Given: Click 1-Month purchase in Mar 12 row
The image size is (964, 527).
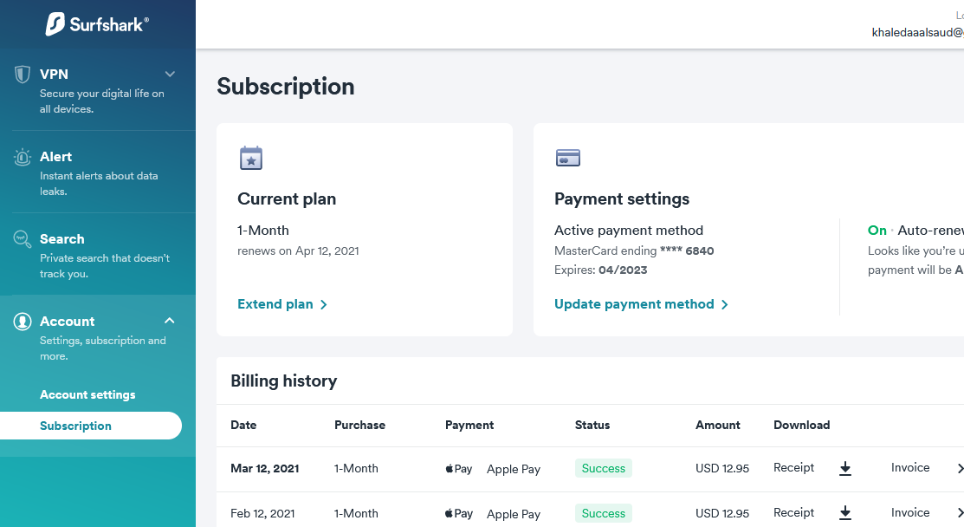Looking at the screenshot, I should pyautogui.click(x=356, y=469).
